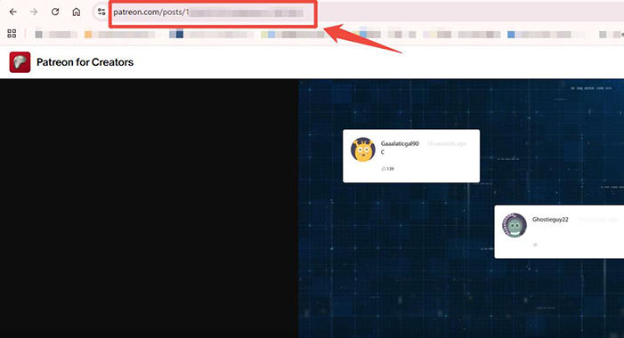Open site information icon beside the URL

click(101, 12)
